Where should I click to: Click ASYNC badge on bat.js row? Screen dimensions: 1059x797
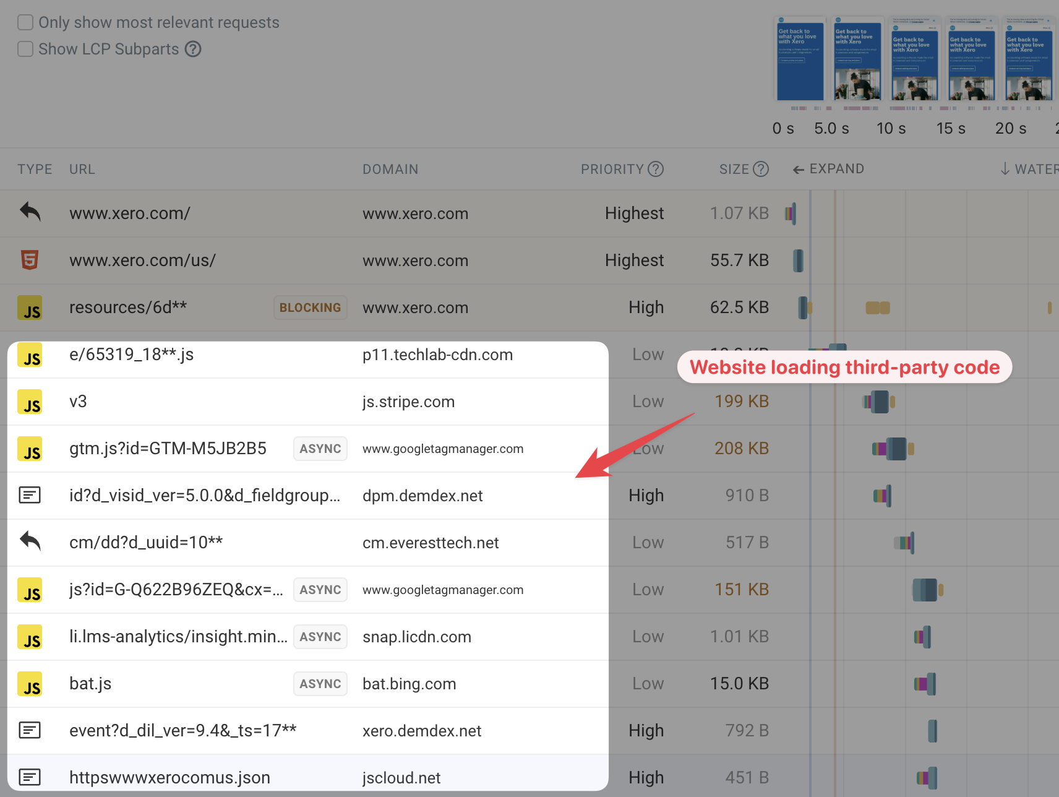[320, 684]
